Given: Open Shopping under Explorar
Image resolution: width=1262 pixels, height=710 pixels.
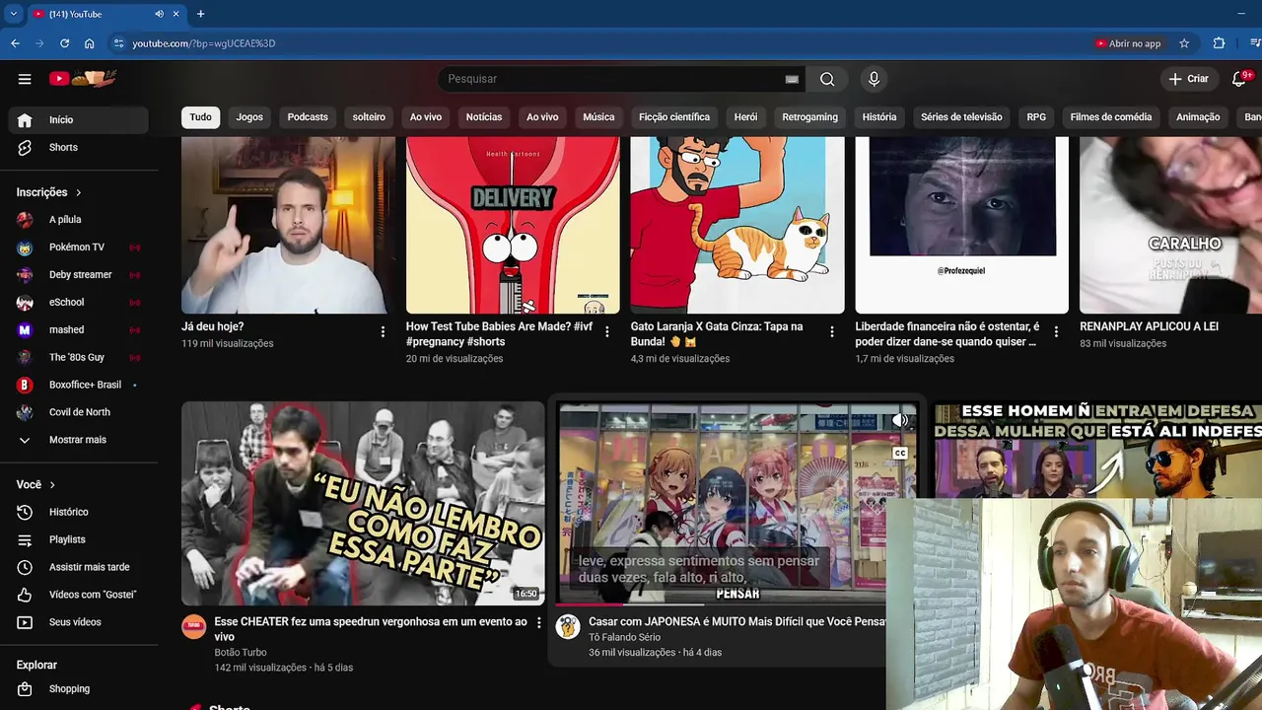Looking at the screenshot, I should pos(79,689).
